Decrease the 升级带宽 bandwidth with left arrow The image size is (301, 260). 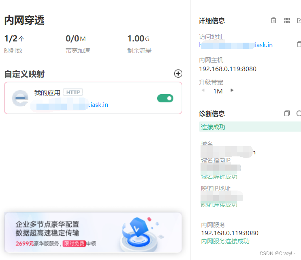(x=203, y=91)
